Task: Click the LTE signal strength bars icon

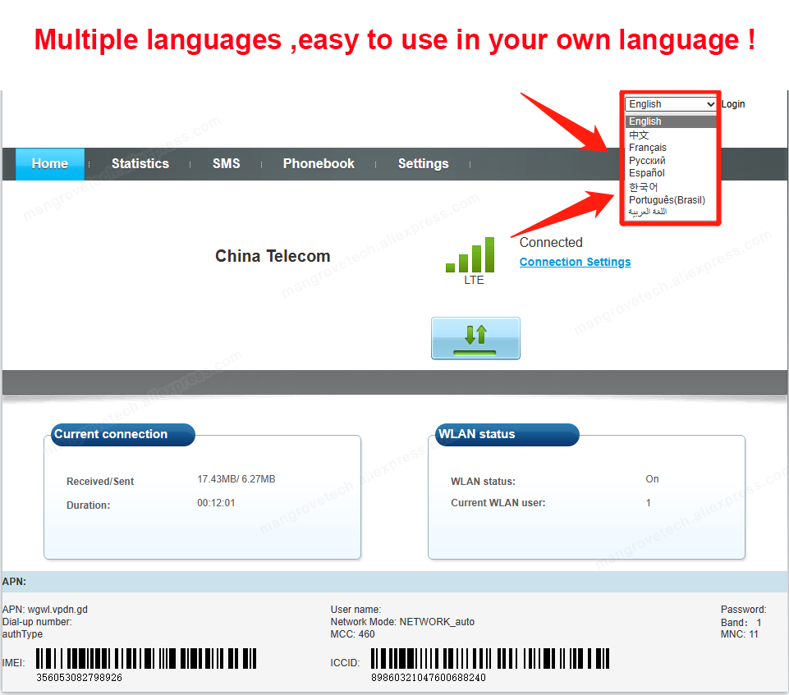Action: [470, 254]
